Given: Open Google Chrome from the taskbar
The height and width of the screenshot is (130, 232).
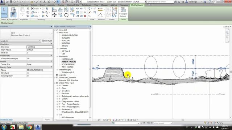Looking at the screenshot, I should click(29, 127).
